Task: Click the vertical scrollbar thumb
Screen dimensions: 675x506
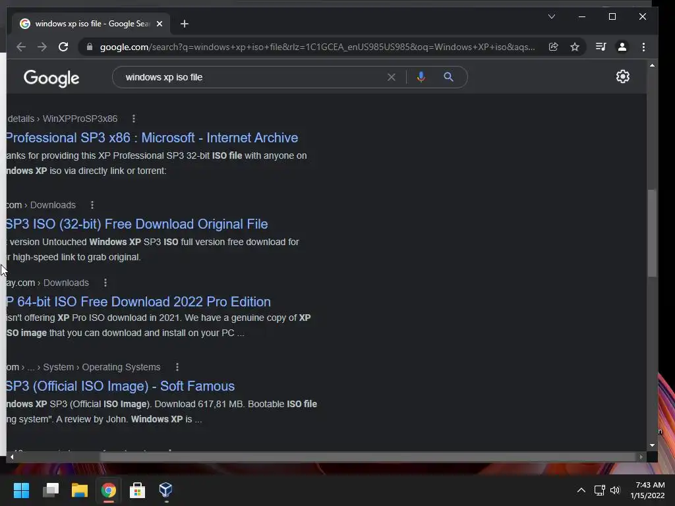Action: tap(652, 233)
